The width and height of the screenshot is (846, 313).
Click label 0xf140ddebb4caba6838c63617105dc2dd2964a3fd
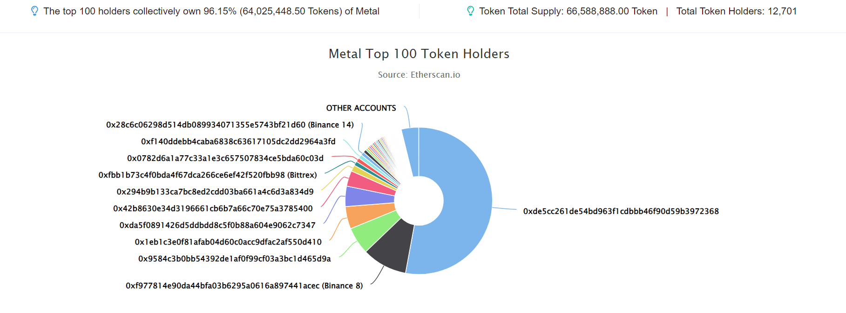238,141
